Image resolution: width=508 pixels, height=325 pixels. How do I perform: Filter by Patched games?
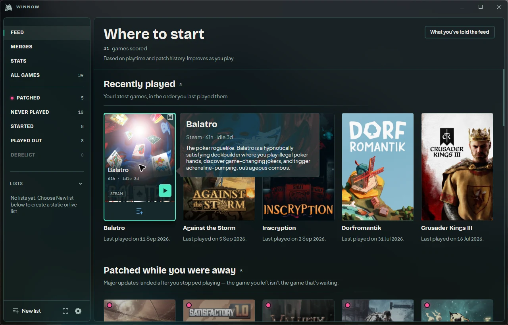[x=47, y=98]
